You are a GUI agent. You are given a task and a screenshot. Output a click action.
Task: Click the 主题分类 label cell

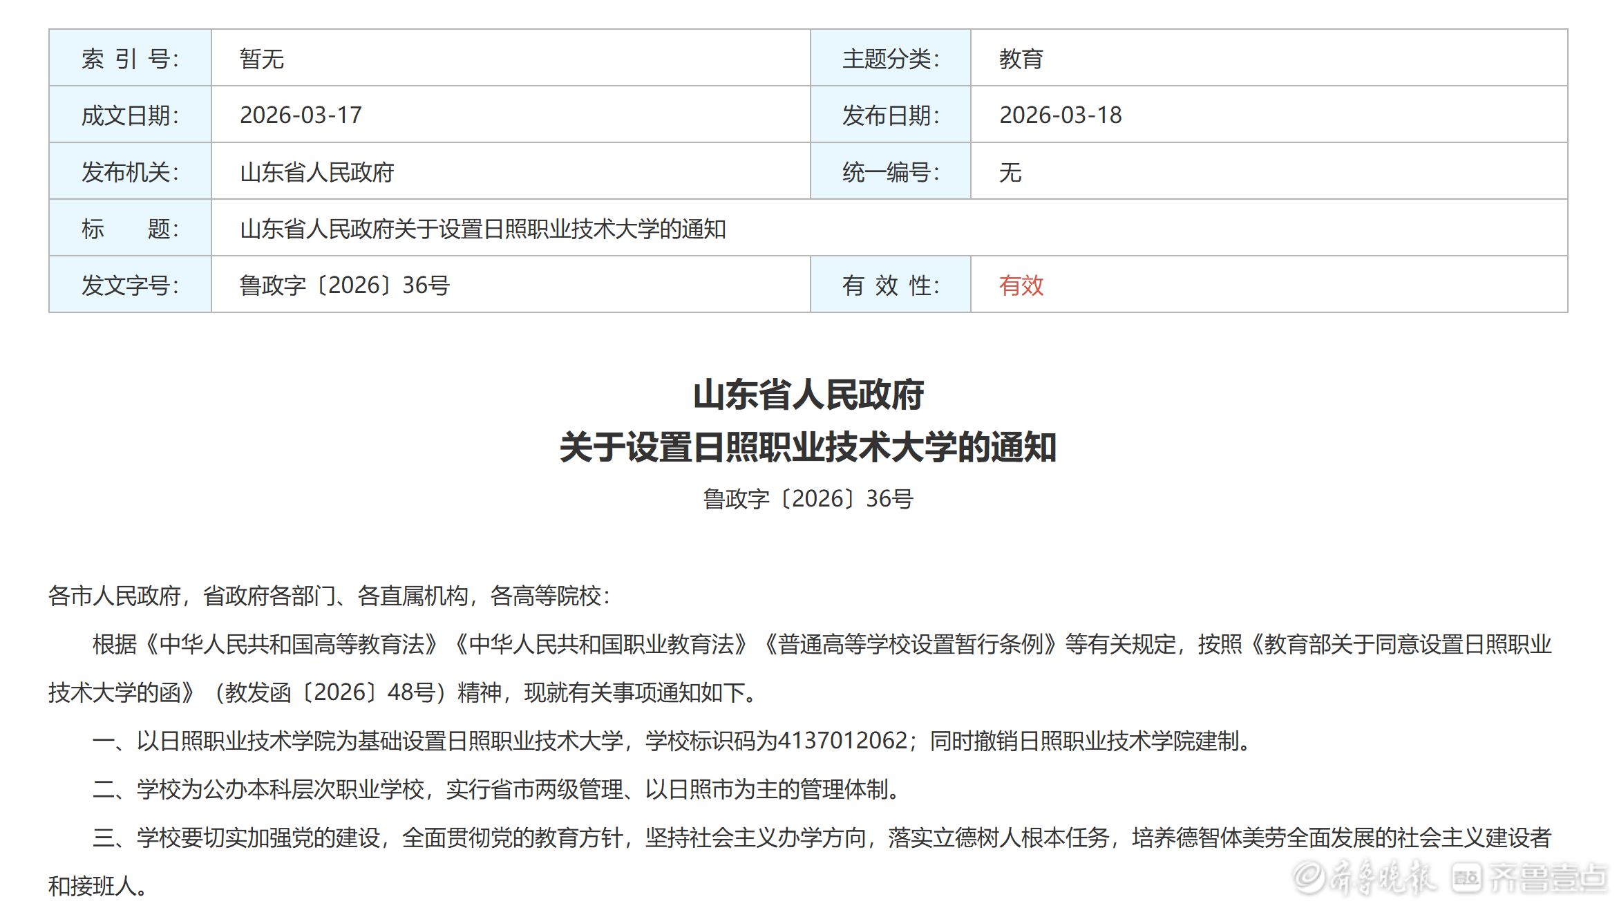pos(890,59)
